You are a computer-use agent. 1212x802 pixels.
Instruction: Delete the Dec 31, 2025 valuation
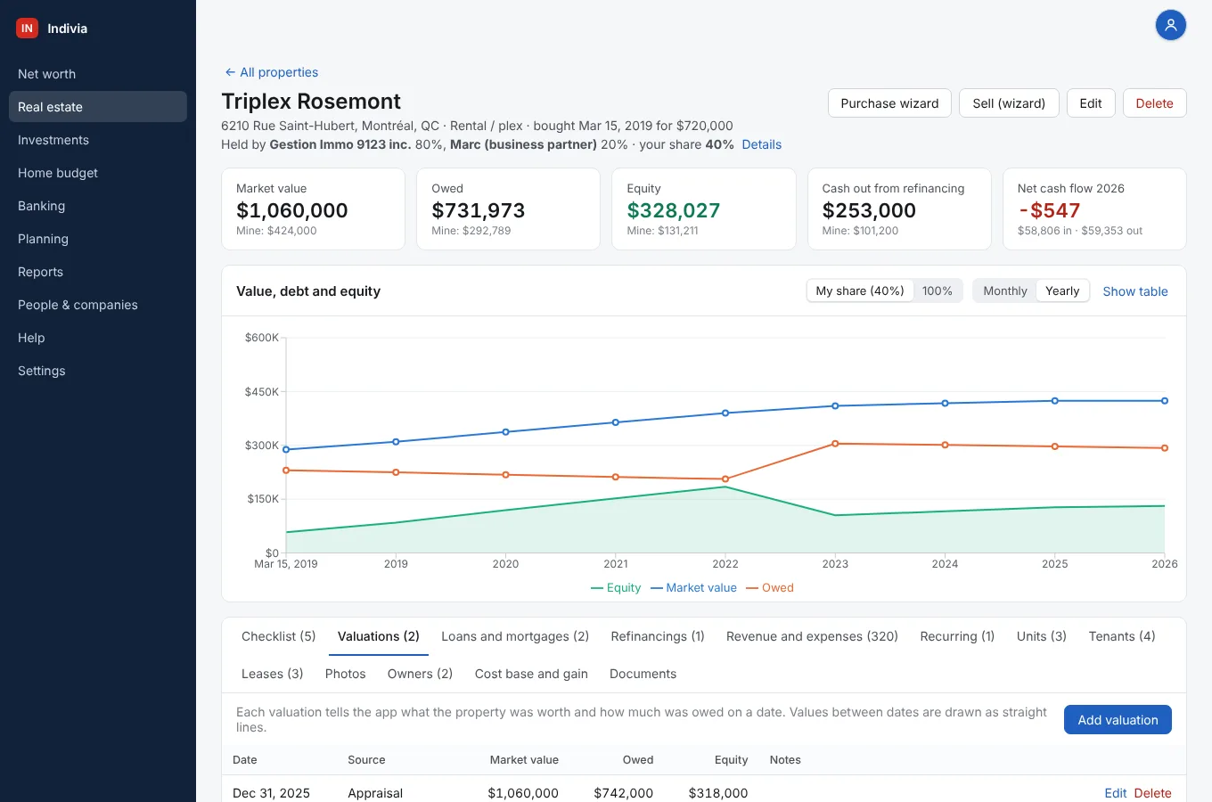pos(1152,793)
